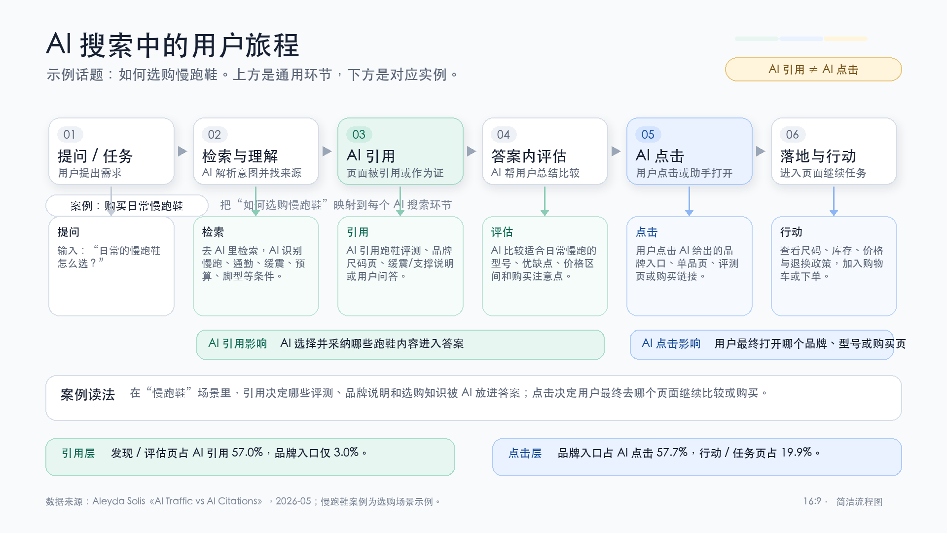Click the "点击层" label in blue box

pyautogui.click(x=525, y=453)
